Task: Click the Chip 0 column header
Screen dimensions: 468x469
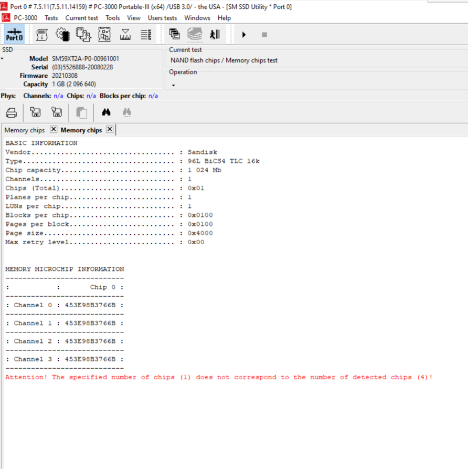Action: click(102, 287)
